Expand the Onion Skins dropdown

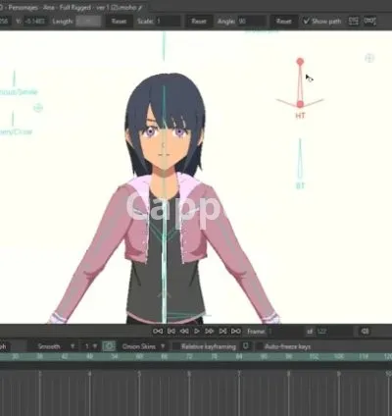tap(143, 346)
